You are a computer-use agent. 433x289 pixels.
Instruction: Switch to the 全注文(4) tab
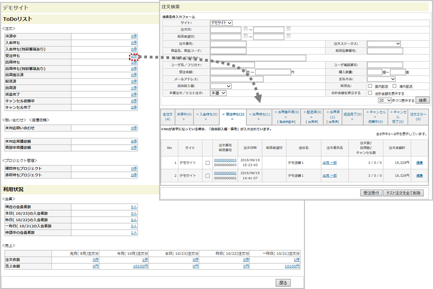[167, 116]
